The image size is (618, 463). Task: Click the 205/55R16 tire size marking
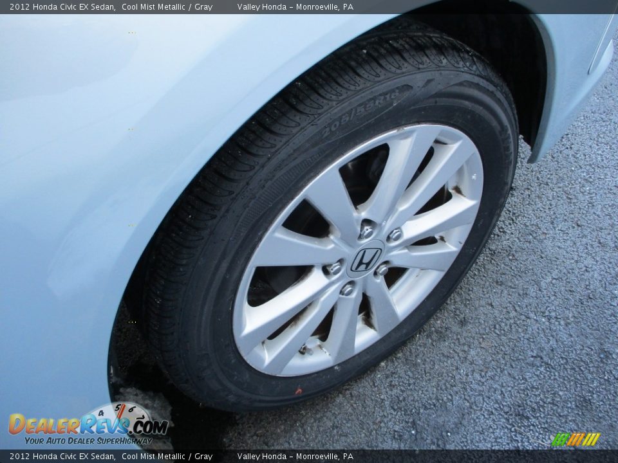pos(361,113)
